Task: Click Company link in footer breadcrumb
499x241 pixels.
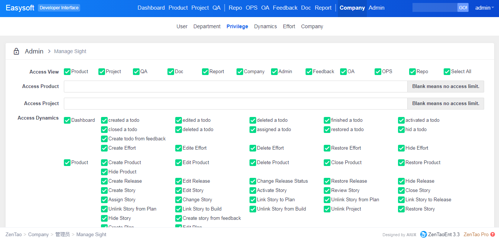Action: pyautogui.click(x=38, y=234)
